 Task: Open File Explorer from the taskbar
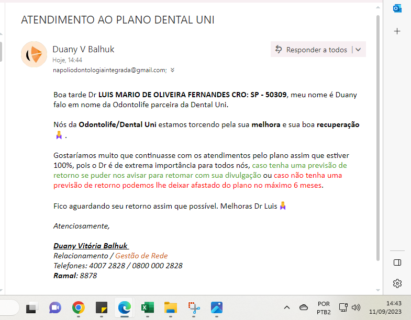(x=171, y=307)
